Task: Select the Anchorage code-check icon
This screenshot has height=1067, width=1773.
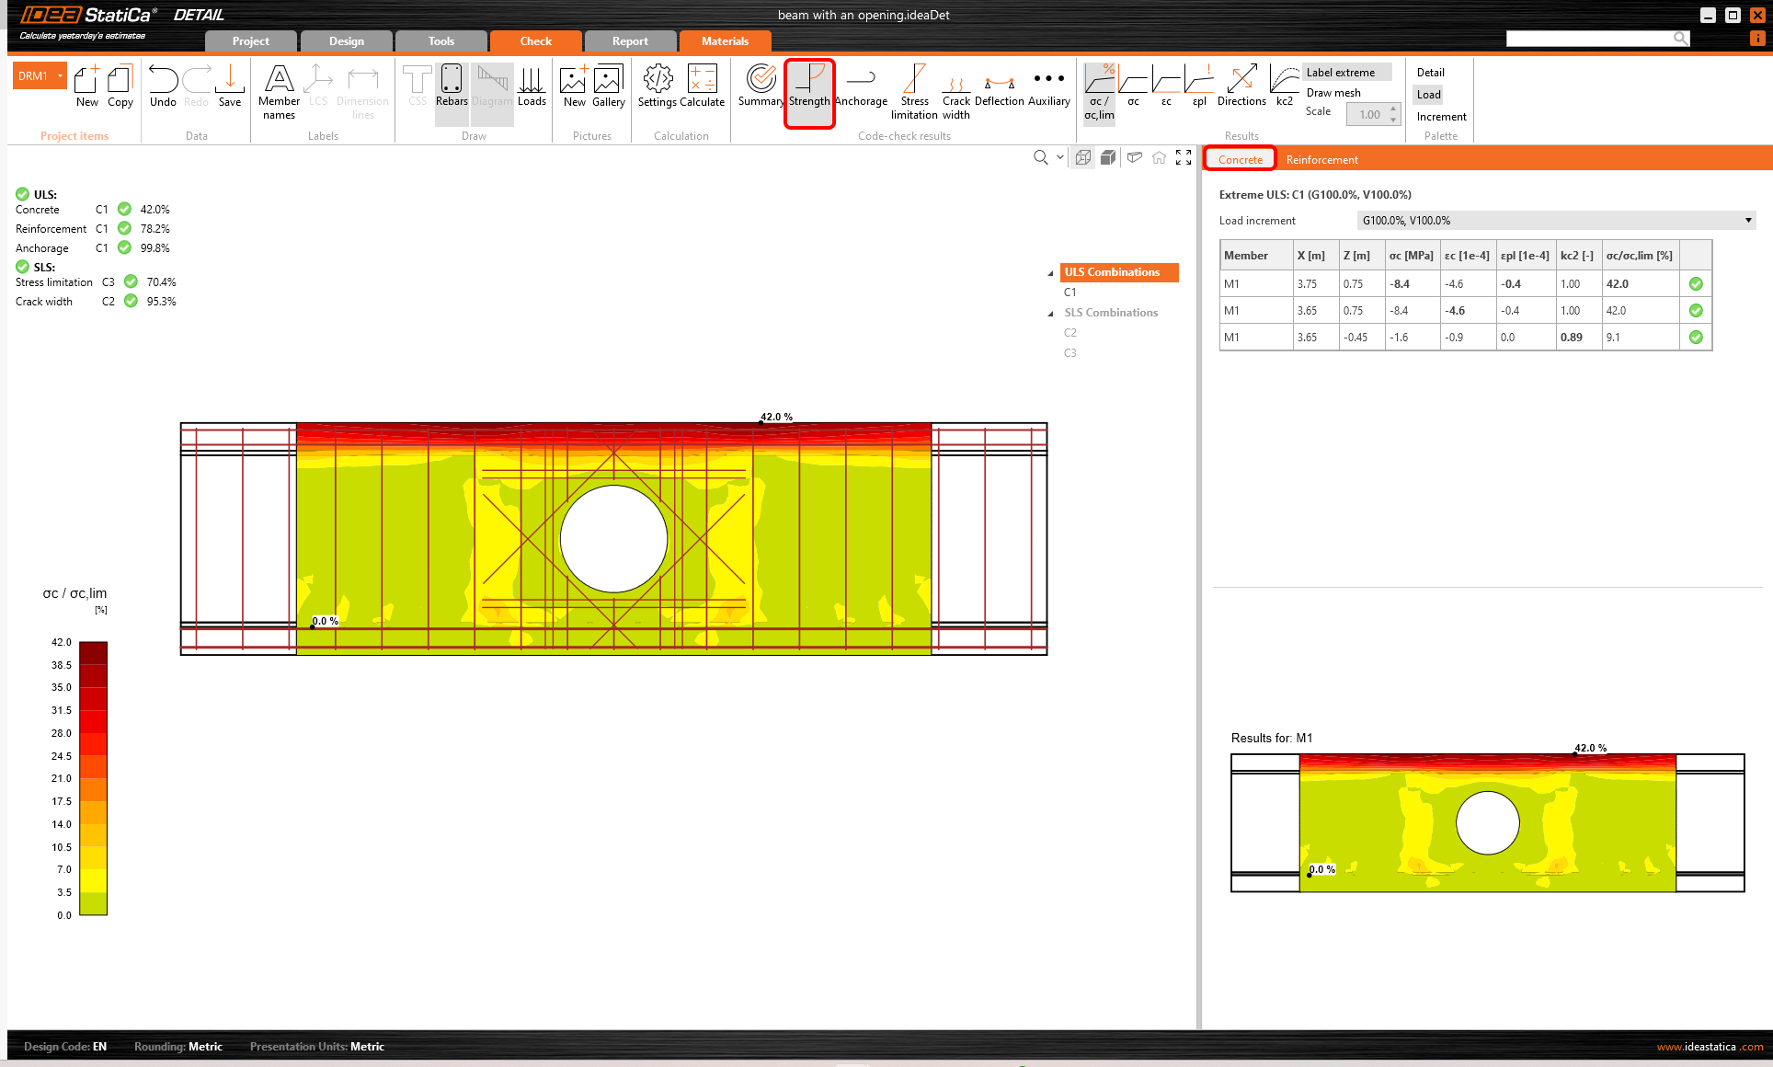Action: pyautogui.click(x=861, y=88)
